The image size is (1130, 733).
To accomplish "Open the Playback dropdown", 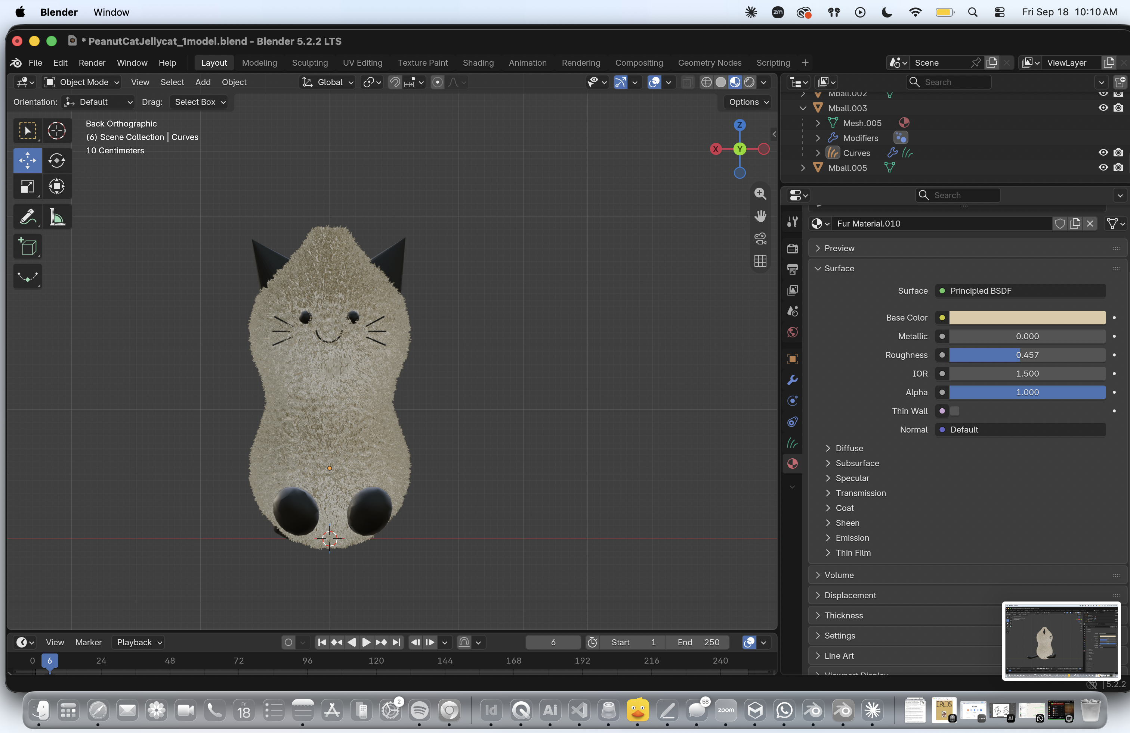I will pyautogui.click(x=138, y=642).
